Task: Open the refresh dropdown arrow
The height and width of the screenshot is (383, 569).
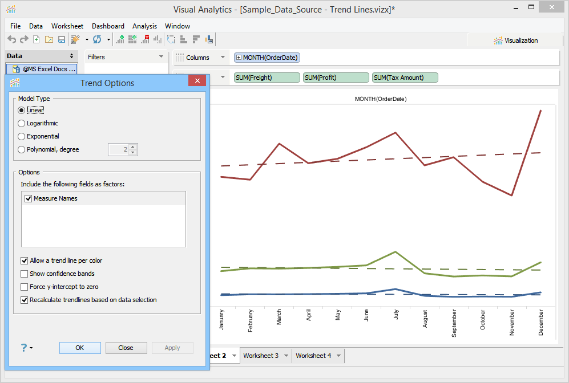Action: click(x=108, y=39)
